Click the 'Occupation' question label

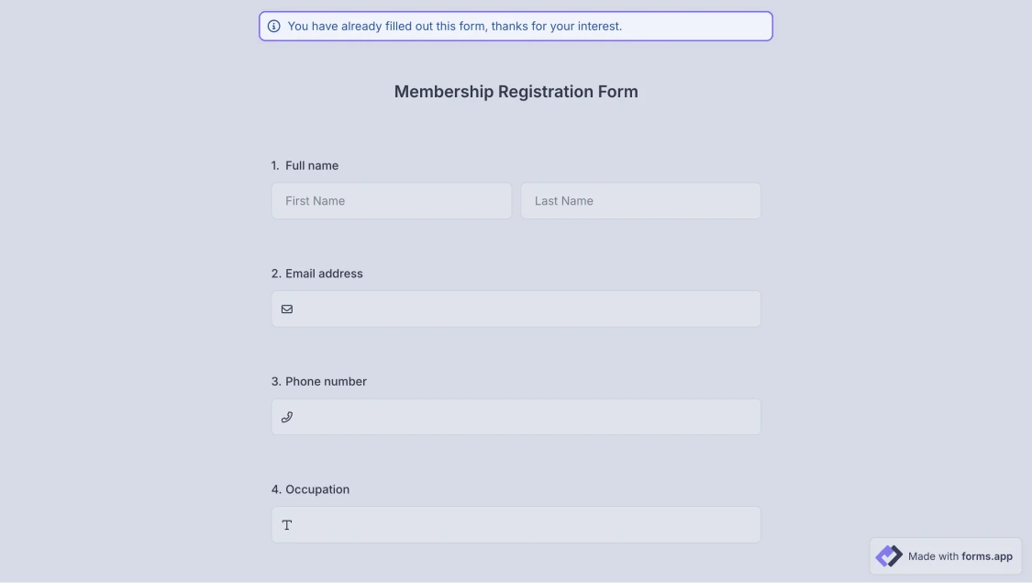(x=317, y=490)
